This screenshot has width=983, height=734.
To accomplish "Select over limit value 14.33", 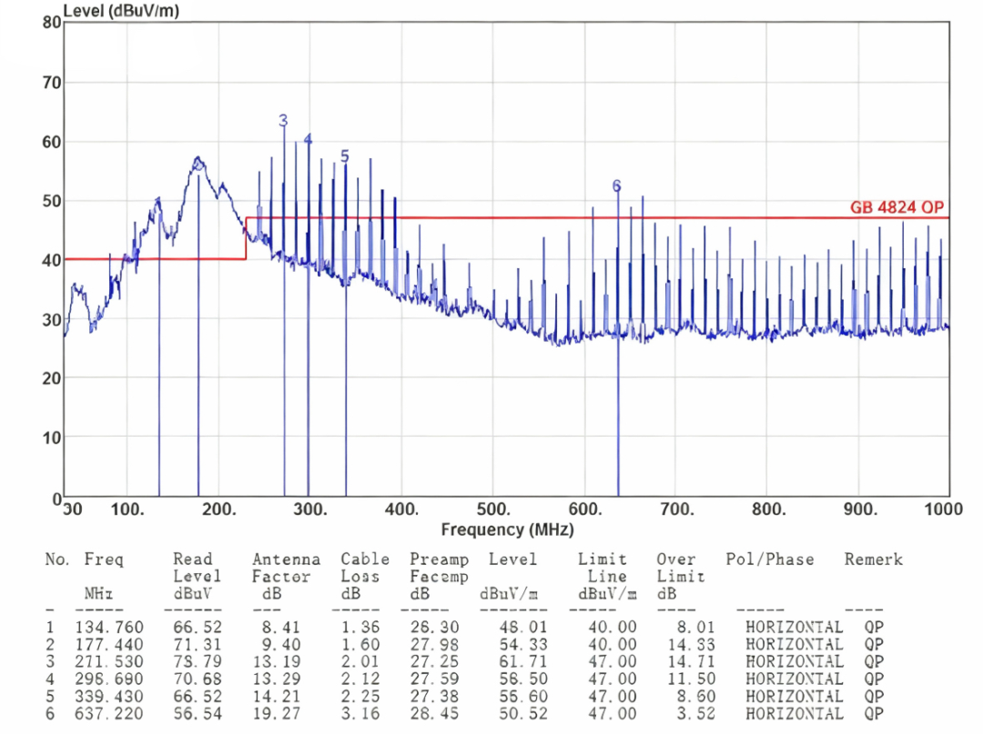I will pyautogui.click(x=691, y=645).
